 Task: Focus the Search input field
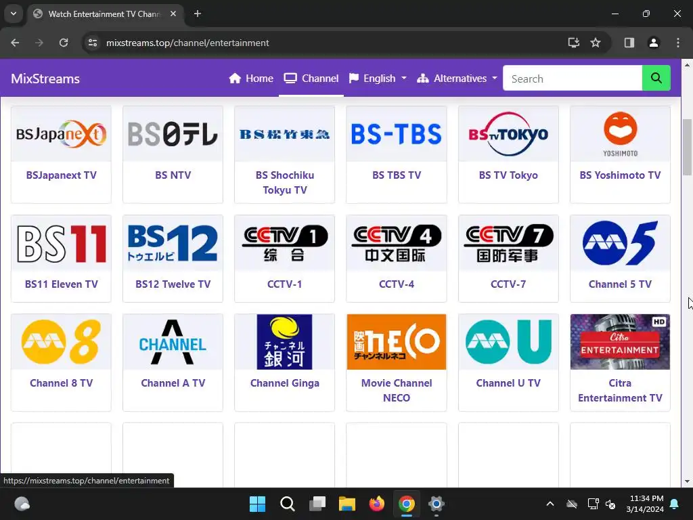tap(573, 79)
